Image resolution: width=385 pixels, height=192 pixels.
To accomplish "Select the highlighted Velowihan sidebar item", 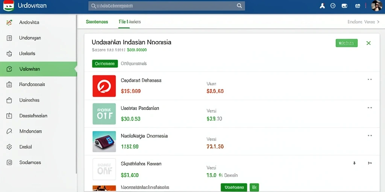I will pos(38,69).
